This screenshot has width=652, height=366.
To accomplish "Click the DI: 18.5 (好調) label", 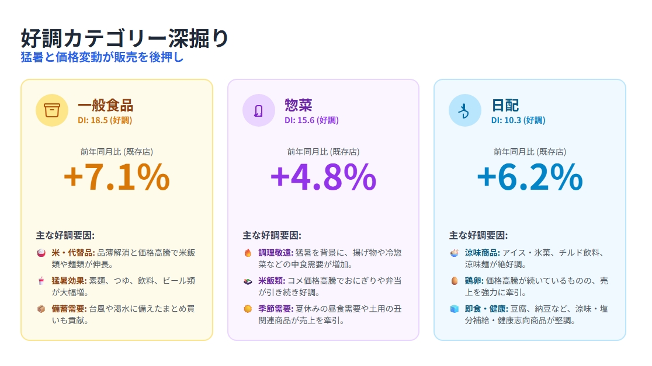I will point(105,120).
